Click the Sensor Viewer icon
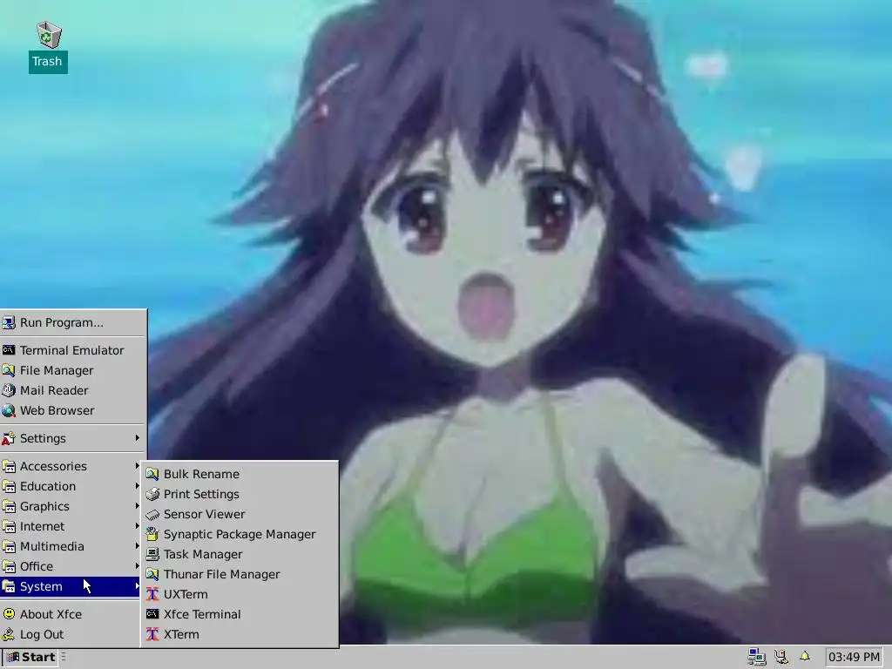 click(x=152, y=514)
